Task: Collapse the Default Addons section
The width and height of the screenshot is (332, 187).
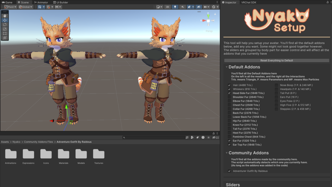Action: 227,67
